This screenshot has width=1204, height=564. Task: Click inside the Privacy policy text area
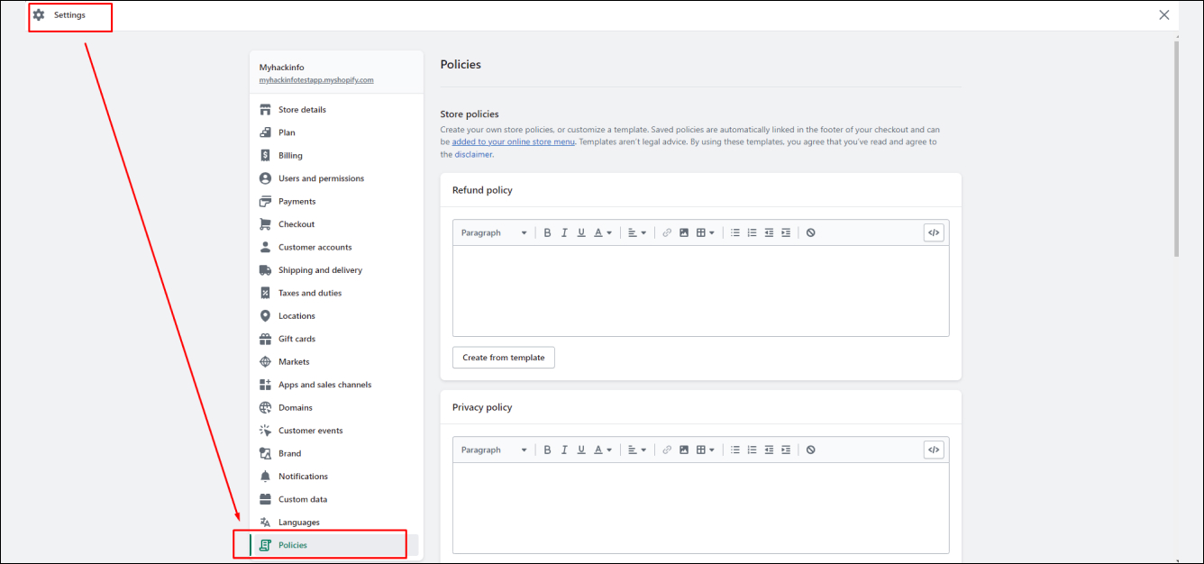700,508
